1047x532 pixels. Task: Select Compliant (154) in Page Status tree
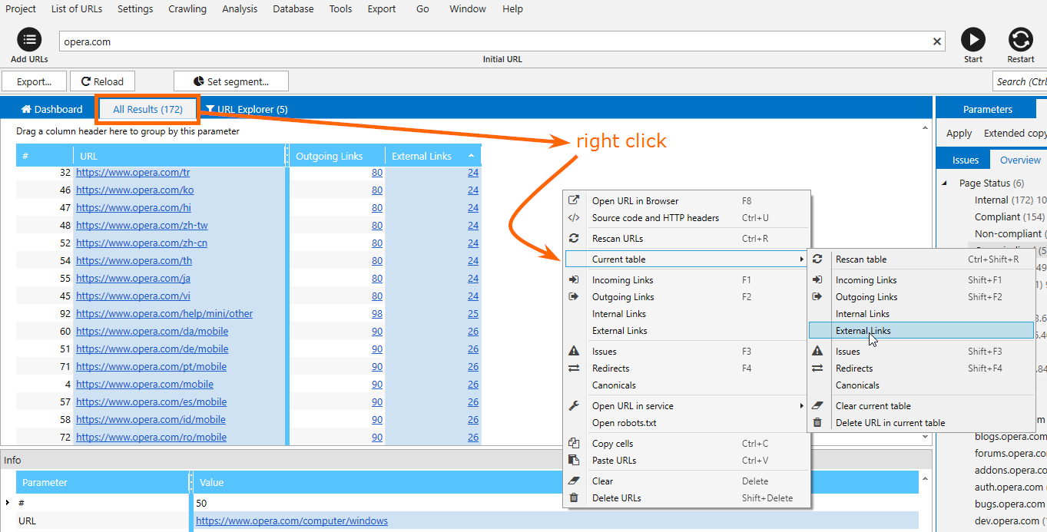pyautogui.click(x=1009, y=216)
